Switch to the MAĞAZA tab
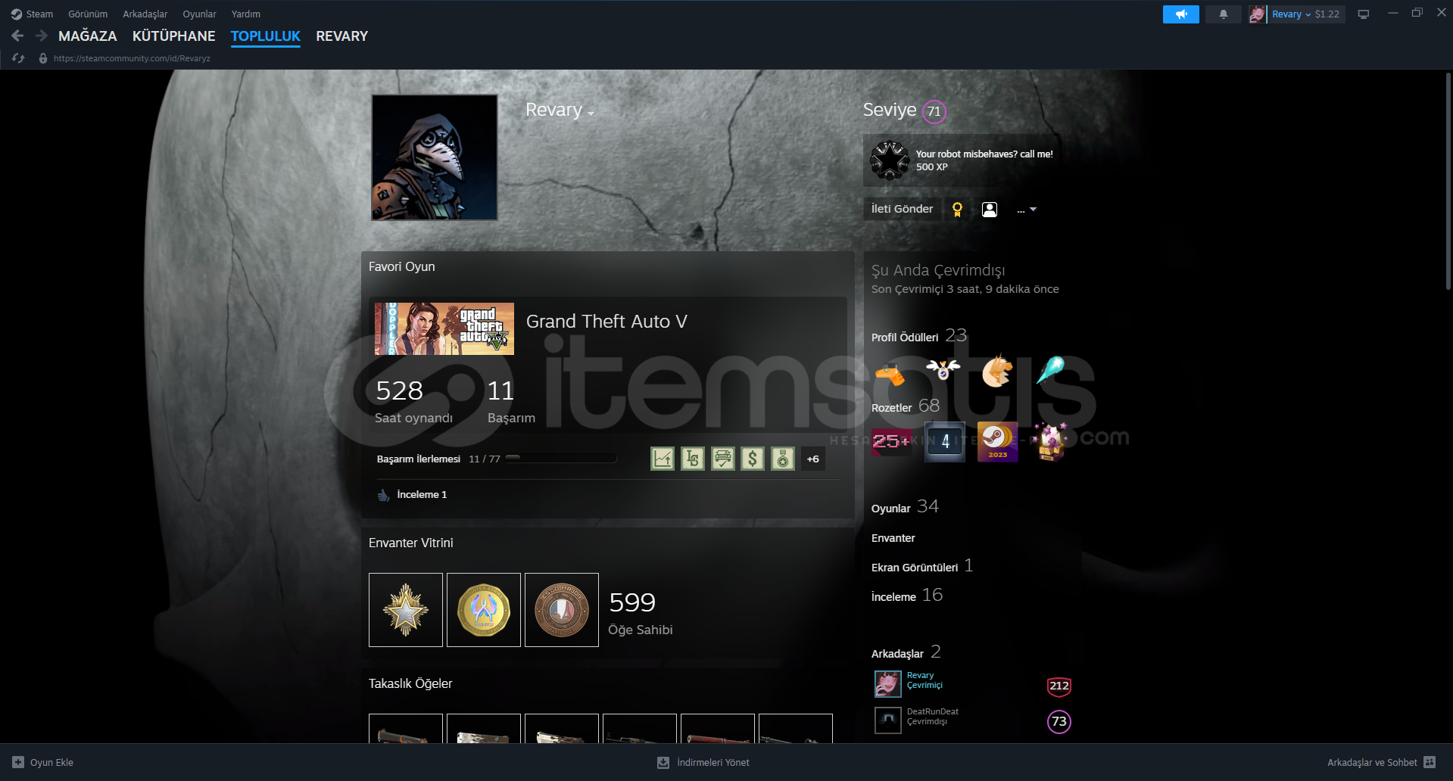The width and height of the screenshot is (1453, 781). [x=88, y=36]
